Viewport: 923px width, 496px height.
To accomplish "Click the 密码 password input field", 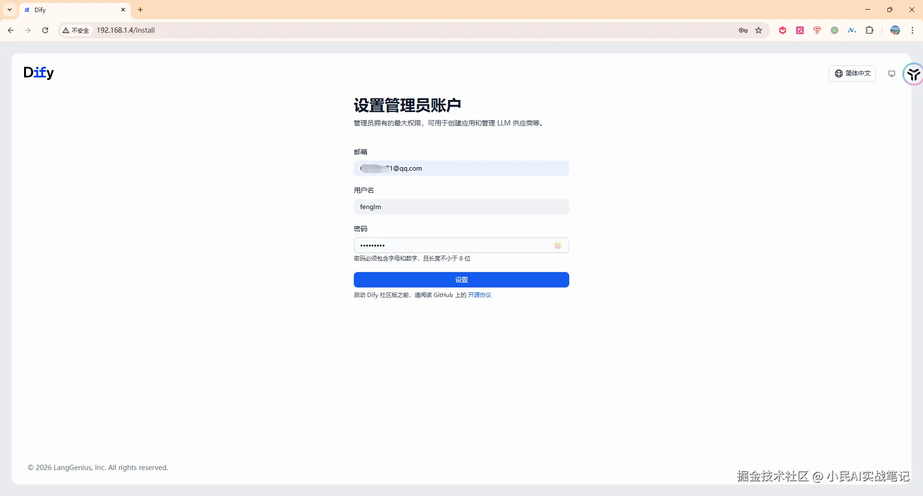I will (461, 245).
